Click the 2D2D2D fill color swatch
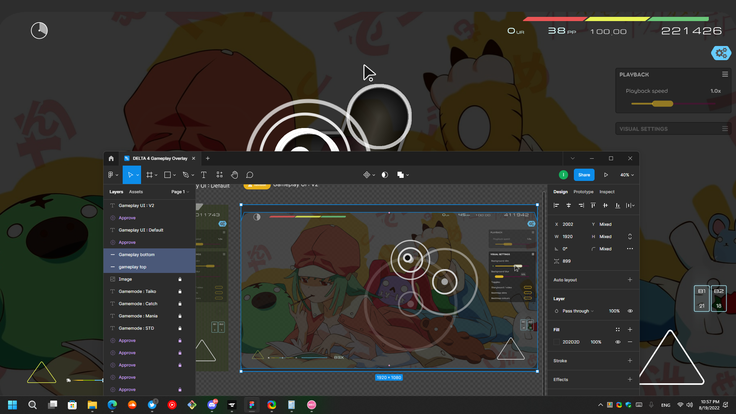The width and height of the screenshot is (736, 414). [557, 342]
